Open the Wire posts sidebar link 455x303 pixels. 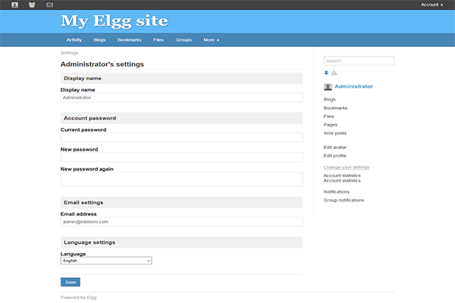click(335, 133)
